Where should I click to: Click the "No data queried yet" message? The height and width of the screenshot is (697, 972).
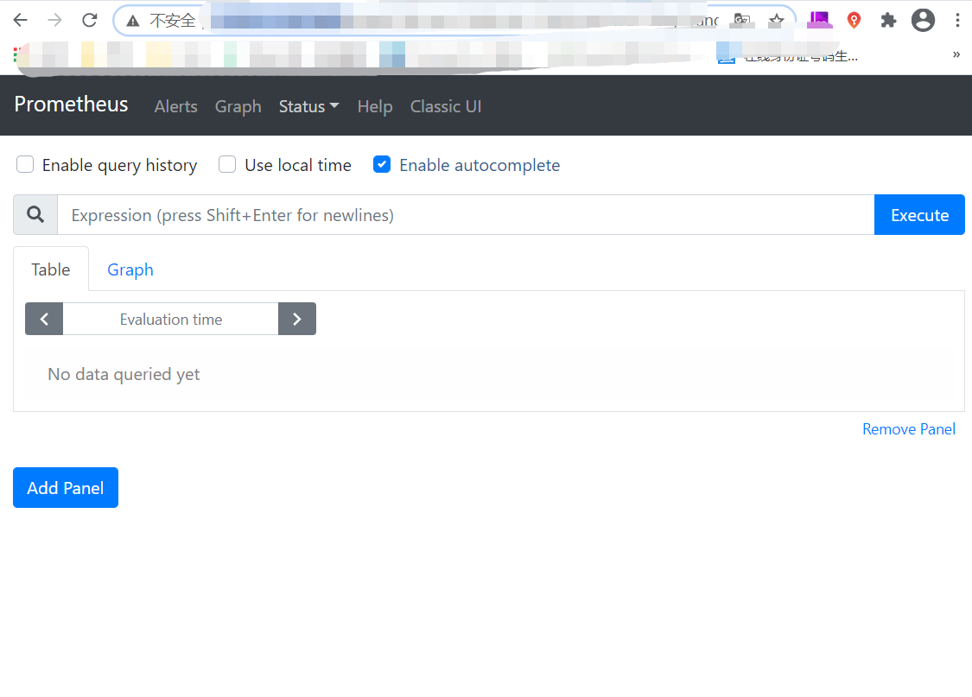tap(124, 374)
